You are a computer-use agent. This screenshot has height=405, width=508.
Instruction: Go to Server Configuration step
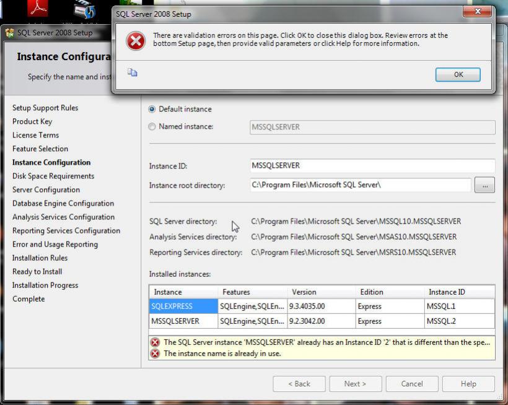46,189
